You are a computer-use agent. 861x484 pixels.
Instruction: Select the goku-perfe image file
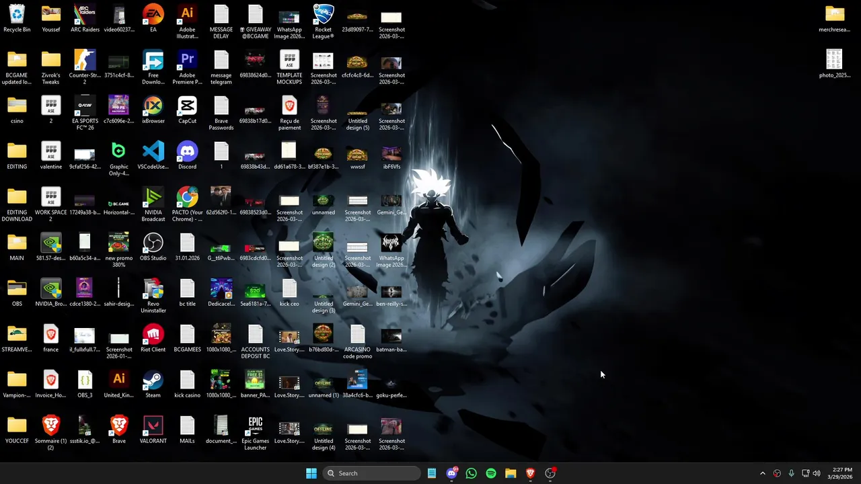pyautogui.click(x=391, y=385)
